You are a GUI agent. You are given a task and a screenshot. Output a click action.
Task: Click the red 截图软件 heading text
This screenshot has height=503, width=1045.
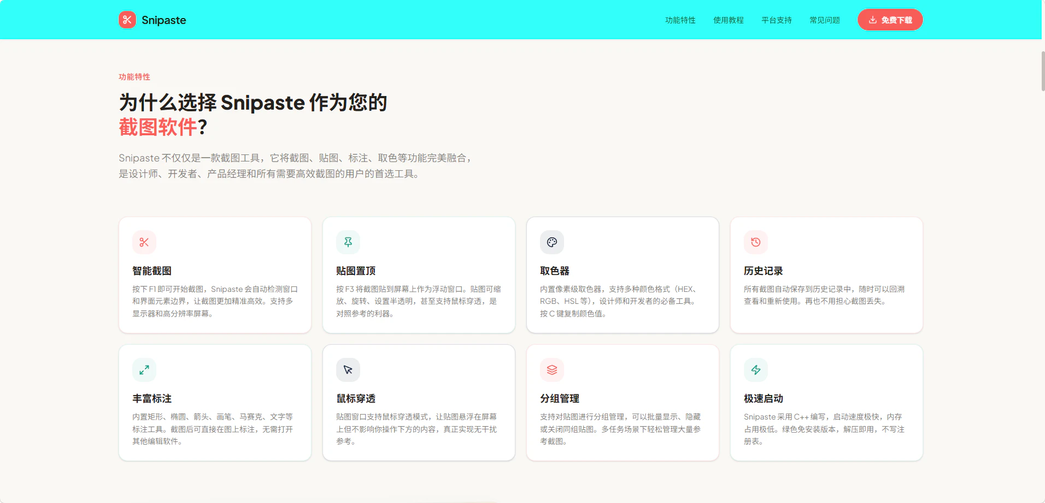[x=158, y=127]
